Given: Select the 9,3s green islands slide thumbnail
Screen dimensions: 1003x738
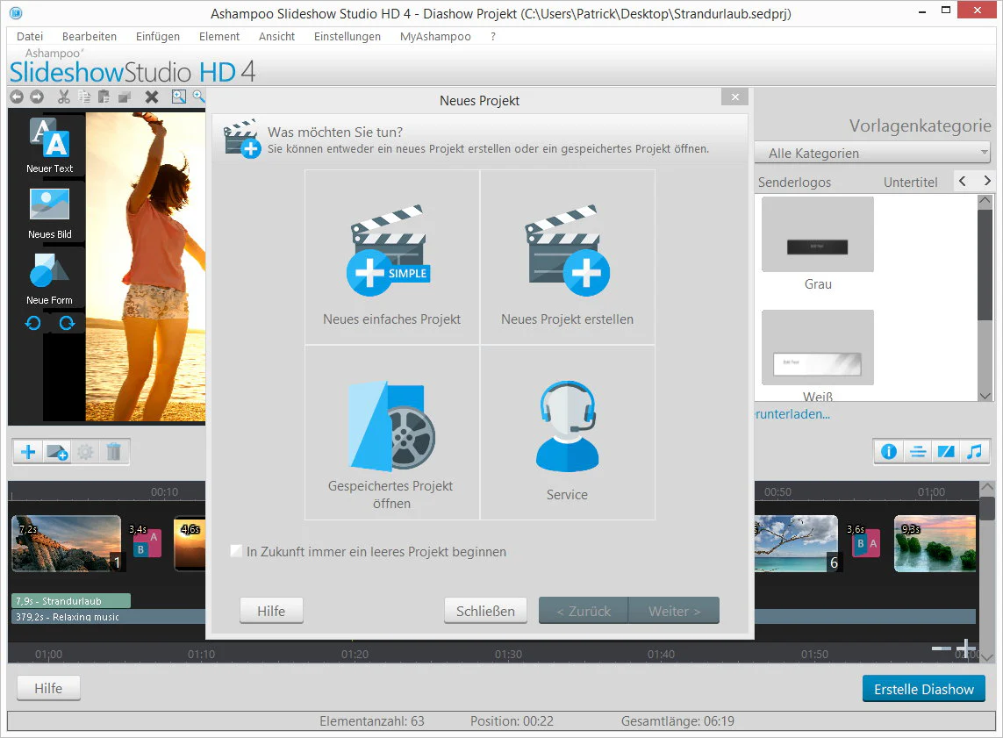Looking at the screenshot, I should click(x=935, y=543).
